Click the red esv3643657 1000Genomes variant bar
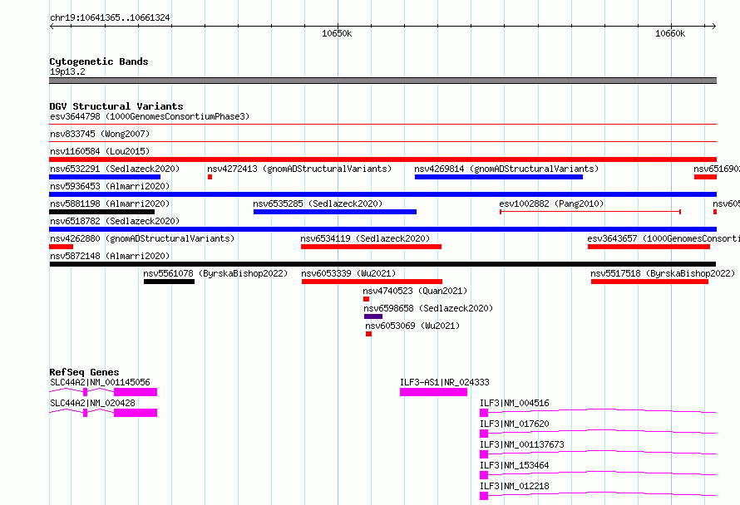The width and height of the screenshot is (740, 505). [x=649, y=247]
